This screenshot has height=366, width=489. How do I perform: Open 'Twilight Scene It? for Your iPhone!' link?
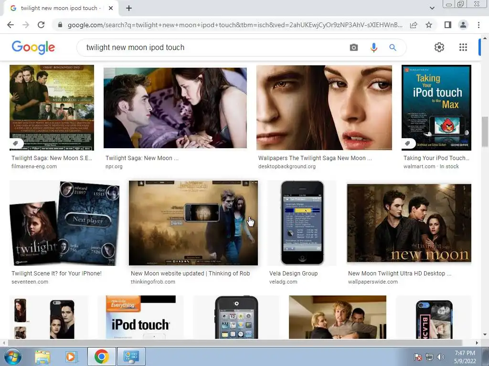[x=56, y=273]
